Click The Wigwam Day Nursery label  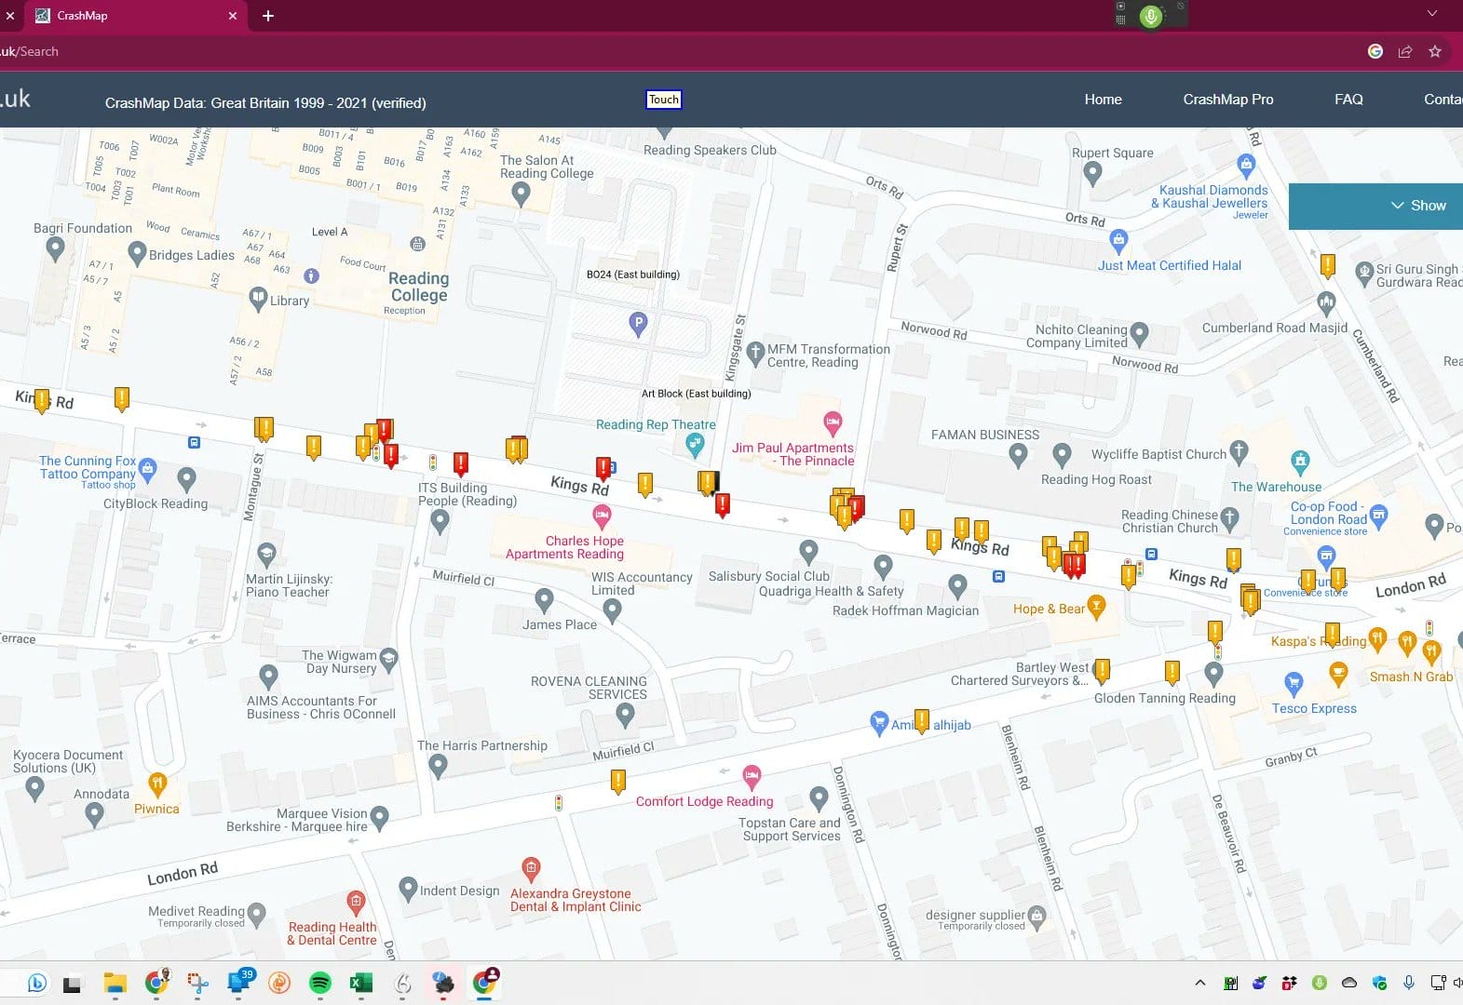(339, 662)
